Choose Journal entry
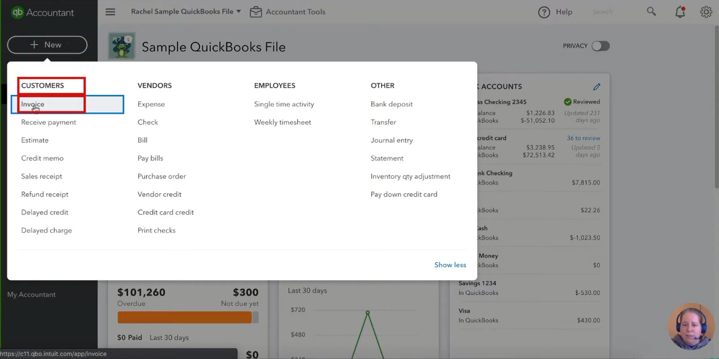This screenshot has height=359, width=719. click(392, 140)
